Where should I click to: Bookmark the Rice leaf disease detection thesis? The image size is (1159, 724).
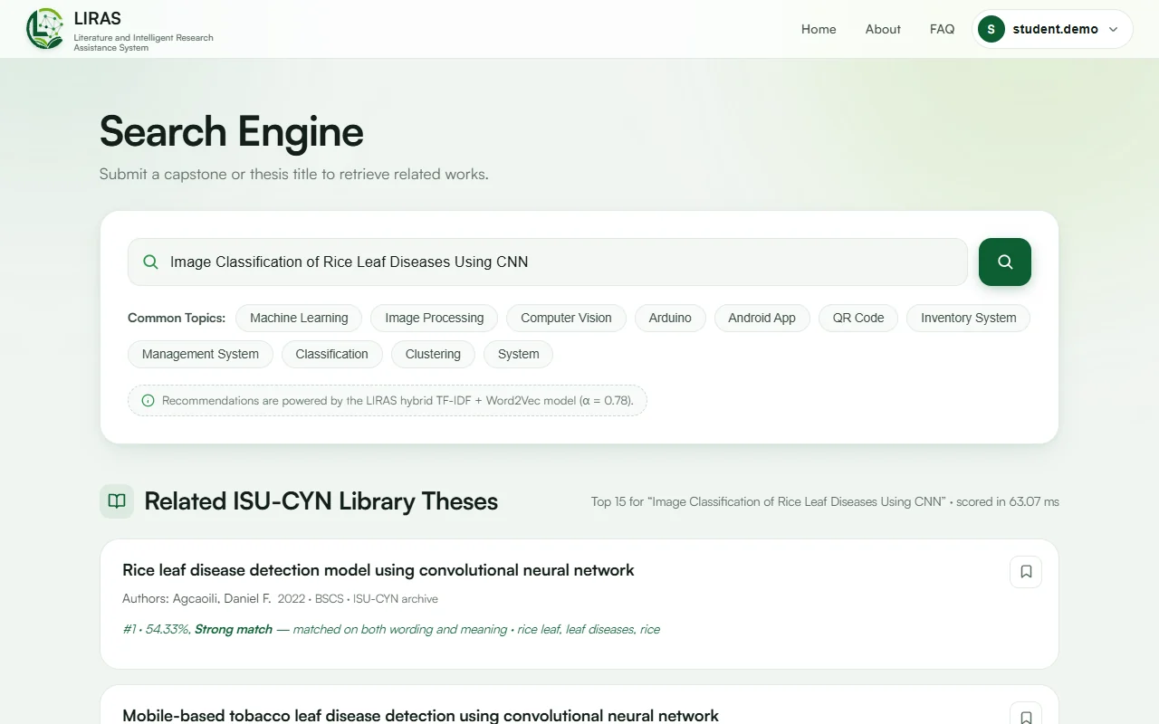pos(1026,572)
